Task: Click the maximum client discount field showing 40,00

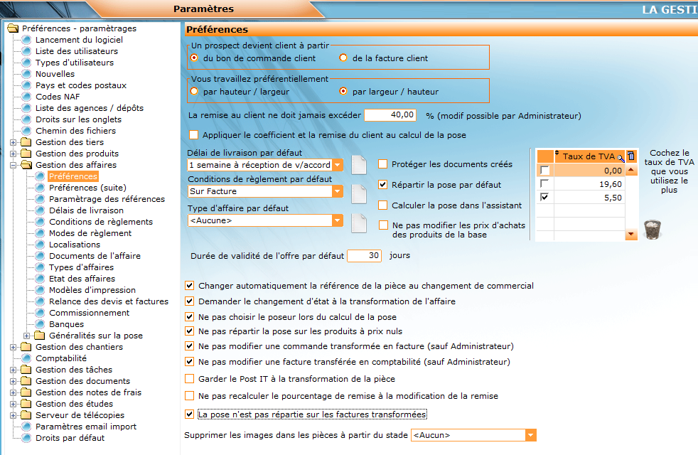Action: 390,115
